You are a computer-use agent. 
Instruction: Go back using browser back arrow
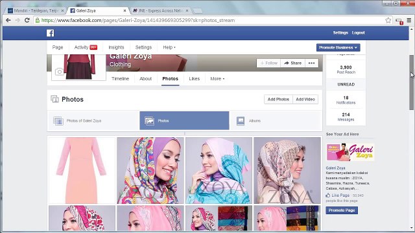coord(8,20)
